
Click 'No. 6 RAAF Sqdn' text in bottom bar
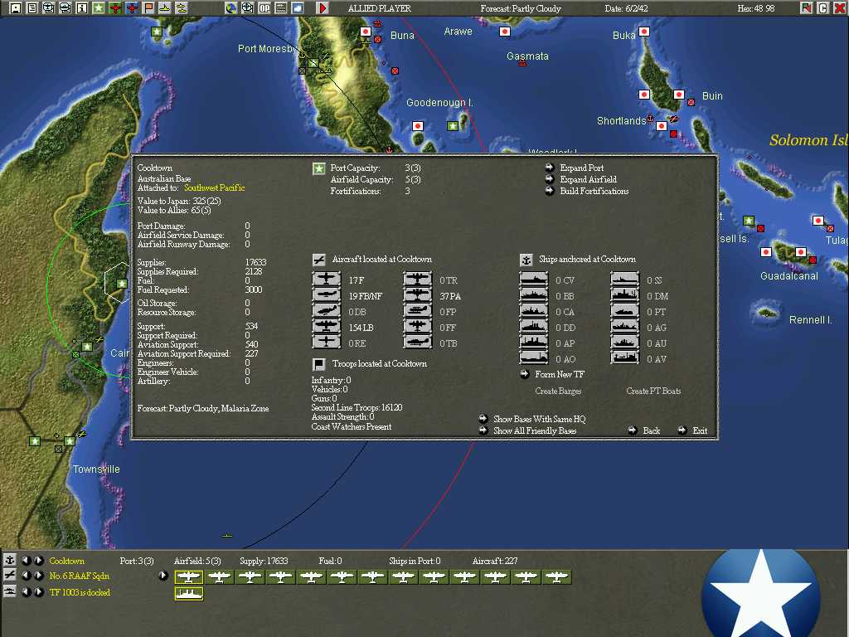click(79, 576)
